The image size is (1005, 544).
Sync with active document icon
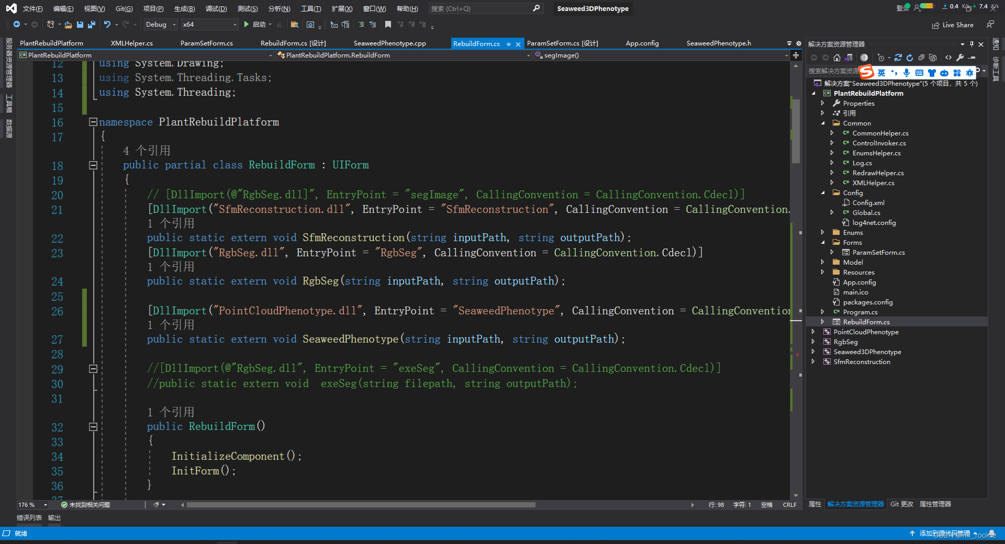point(898,58)
